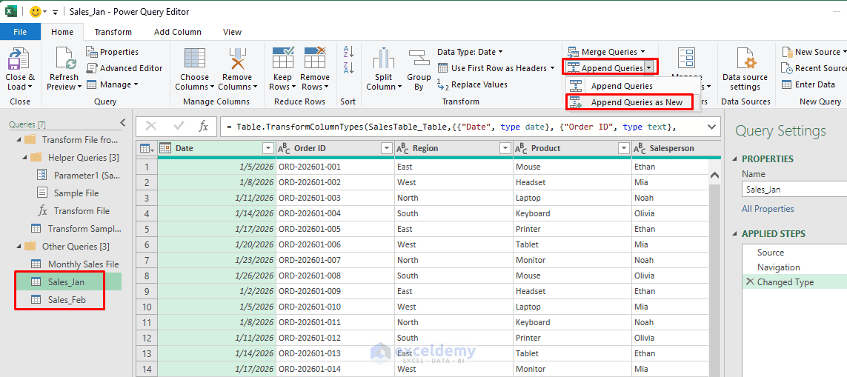Collapse the APPLIED STEPS section
Screen dimensions: 847x377
734,234
